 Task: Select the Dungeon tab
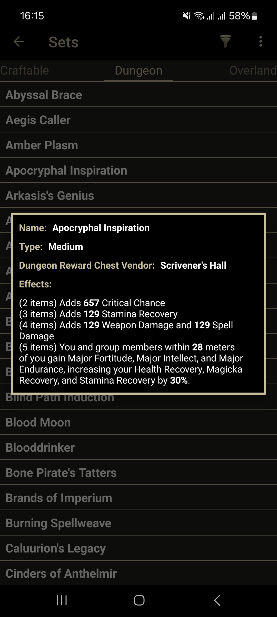click(x=138, y=71)
